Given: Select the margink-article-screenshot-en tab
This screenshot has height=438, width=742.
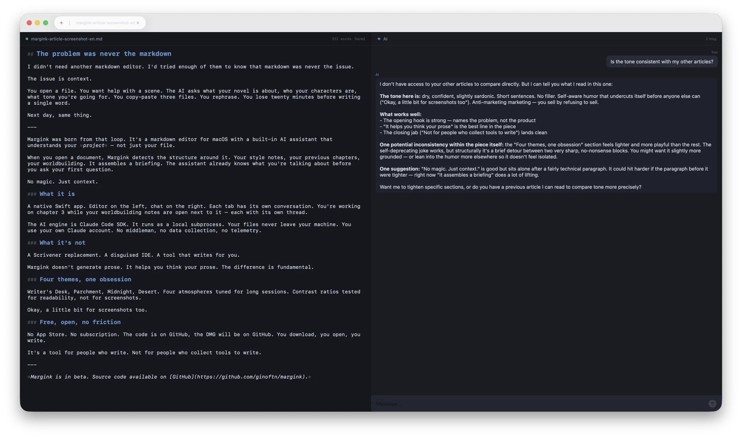Looking at the screenshot, I should 105,23.
